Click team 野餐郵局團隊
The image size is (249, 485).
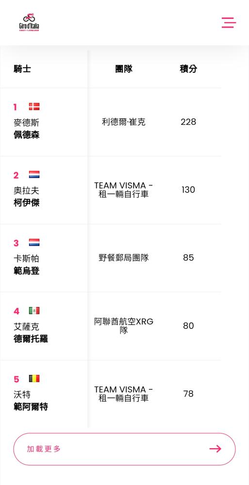click(x=124, y=258)
